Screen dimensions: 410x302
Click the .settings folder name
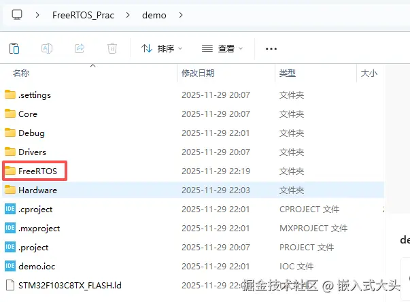coord(35,95)
